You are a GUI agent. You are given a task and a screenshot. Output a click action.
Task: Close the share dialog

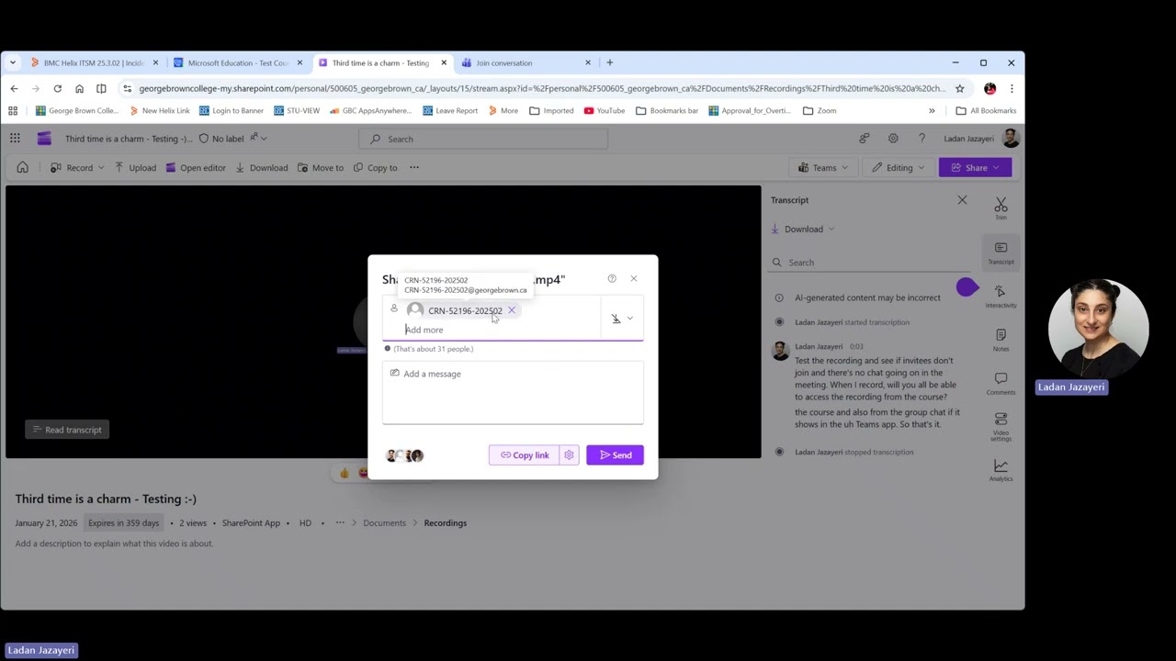[x=633, y=278]
